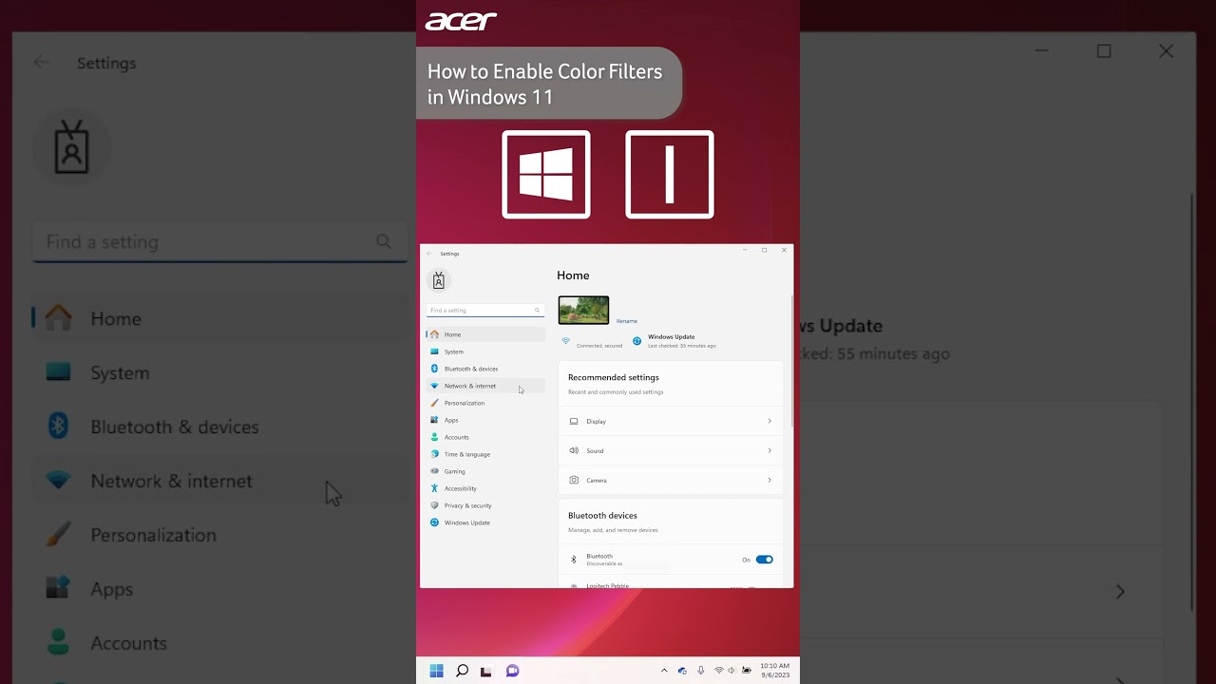Focus Find a setting field in sharp Settings window
The image size is (1216, 684).
pyautogui.click(x=485, y=311)
